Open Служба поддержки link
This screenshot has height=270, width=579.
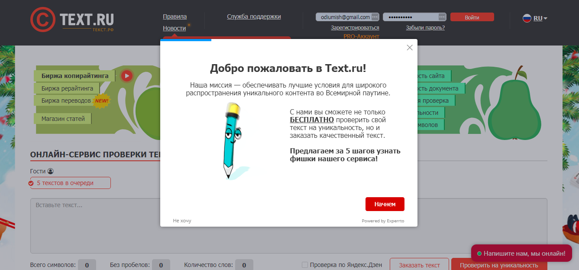coord(254,16)
